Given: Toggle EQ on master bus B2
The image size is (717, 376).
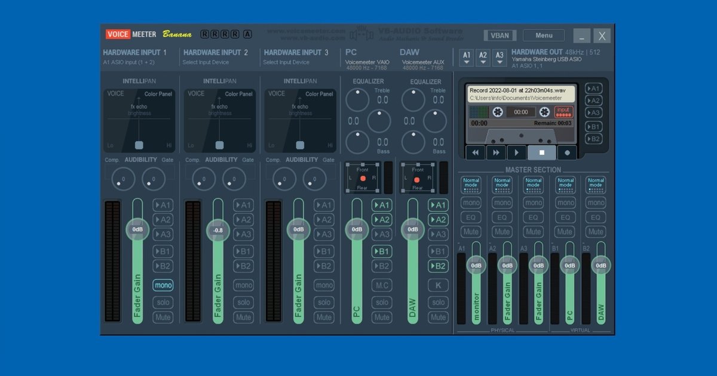Looking at the screenshot, I should 596,218.
